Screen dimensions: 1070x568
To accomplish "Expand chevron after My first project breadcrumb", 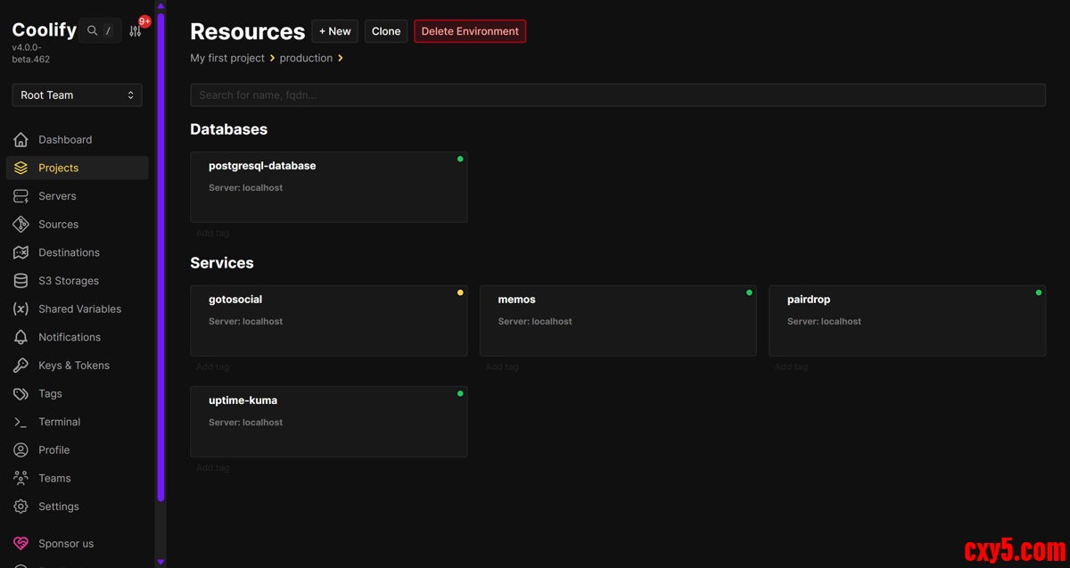I will pos(272,58).
